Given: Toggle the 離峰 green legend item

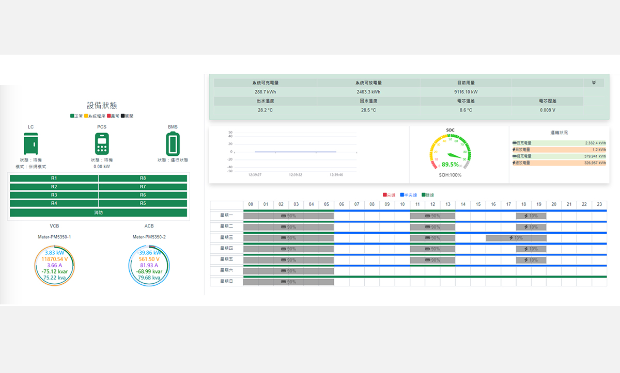Looking at the screenshot, I should 428,195.
